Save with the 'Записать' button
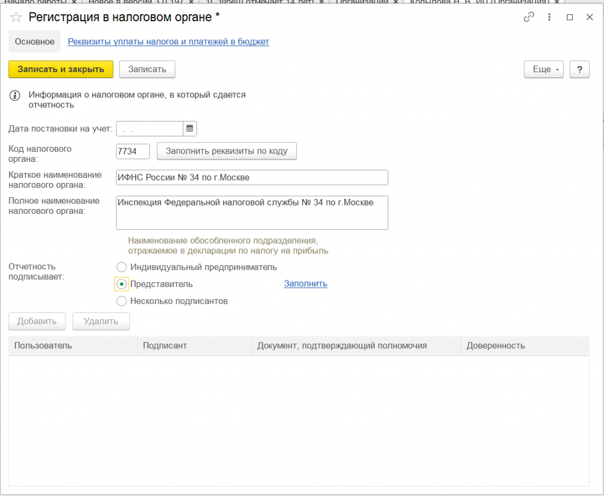 pos(147,70)
